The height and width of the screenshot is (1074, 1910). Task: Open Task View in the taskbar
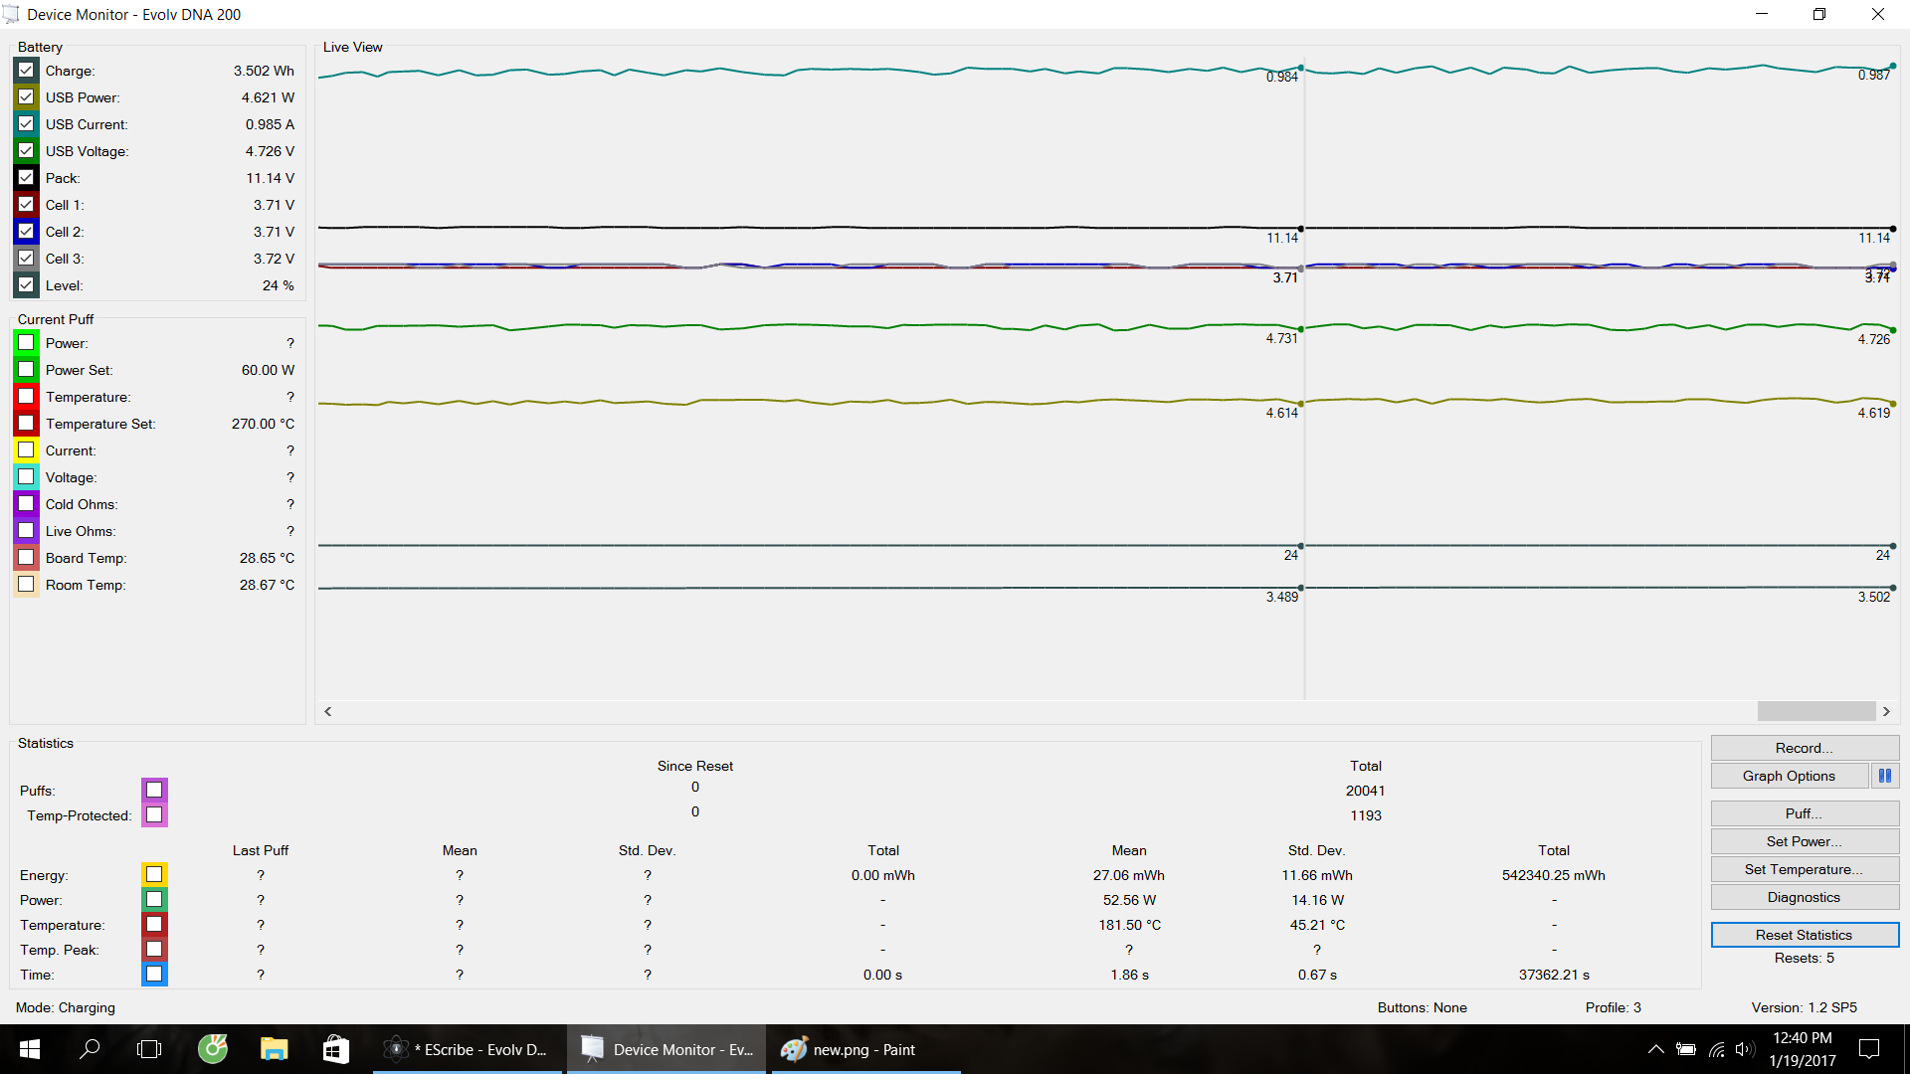(149, 1049)
